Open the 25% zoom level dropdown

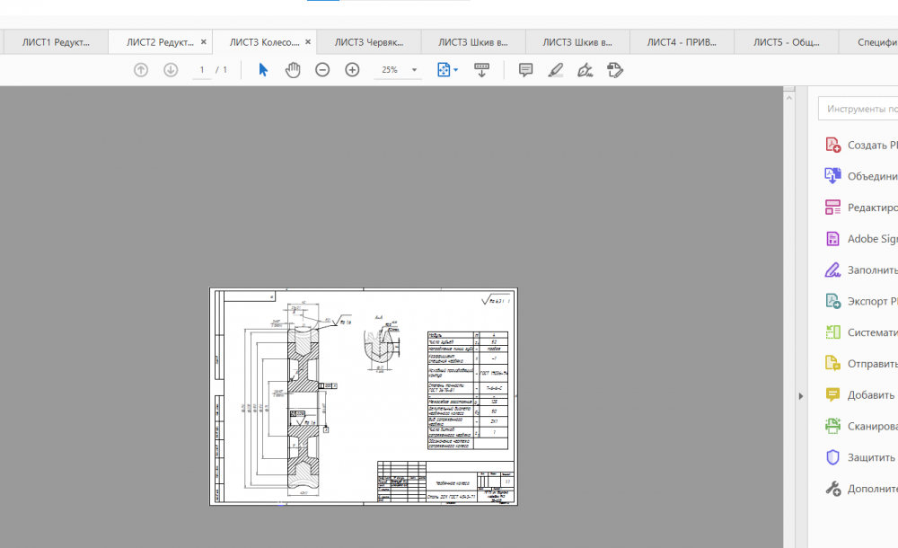(414, 70)
